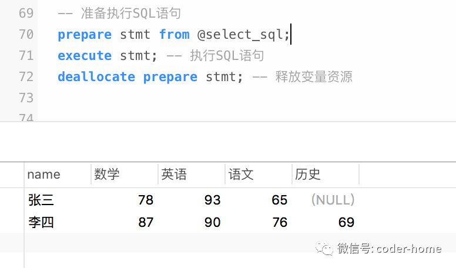Click the WeChat logo icon watermark
The image size is (456, 268).
point(325,249)
